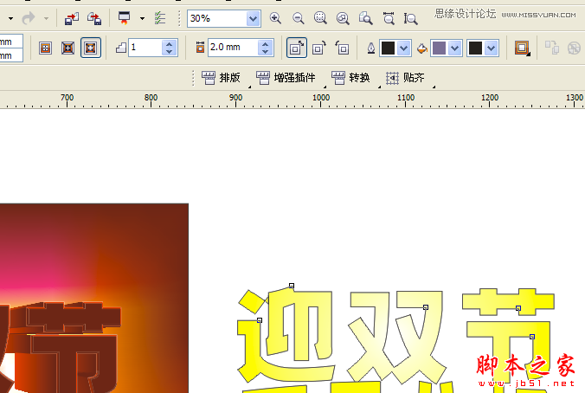Enable the To Center contour mode

click(x=46, y=48)
